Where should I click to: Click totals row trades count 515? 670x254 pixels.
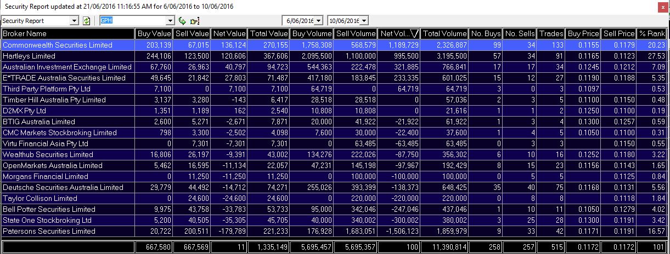coord(558,247)
